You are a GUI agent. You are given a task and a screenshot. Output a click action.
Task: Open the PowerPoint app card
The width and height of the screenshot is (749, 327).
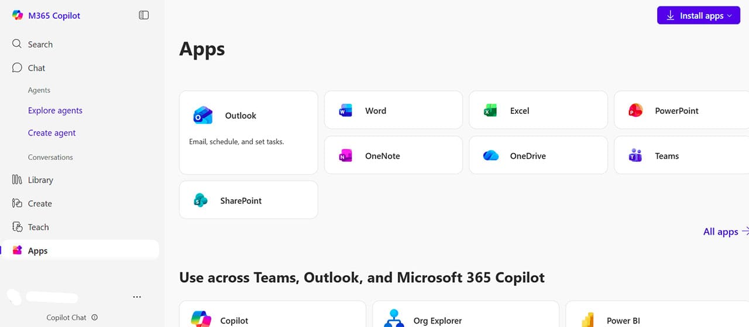[x=682, y=110]
